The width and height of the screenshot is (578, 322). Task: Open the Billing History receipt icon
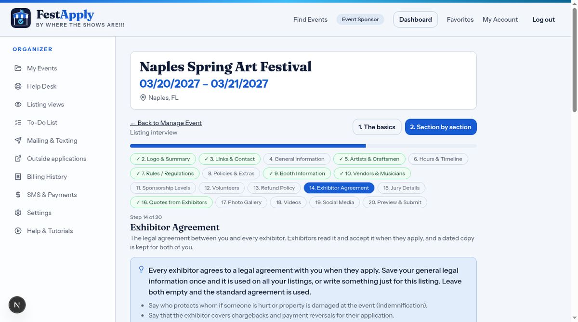tap(18, 176)
